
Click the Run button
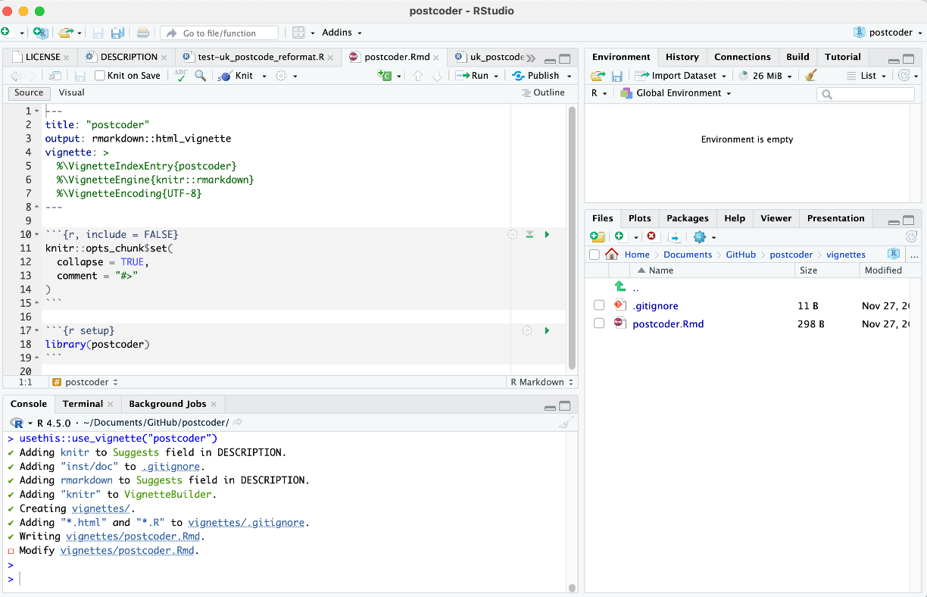pyautogui.click(x=473, y=76)
